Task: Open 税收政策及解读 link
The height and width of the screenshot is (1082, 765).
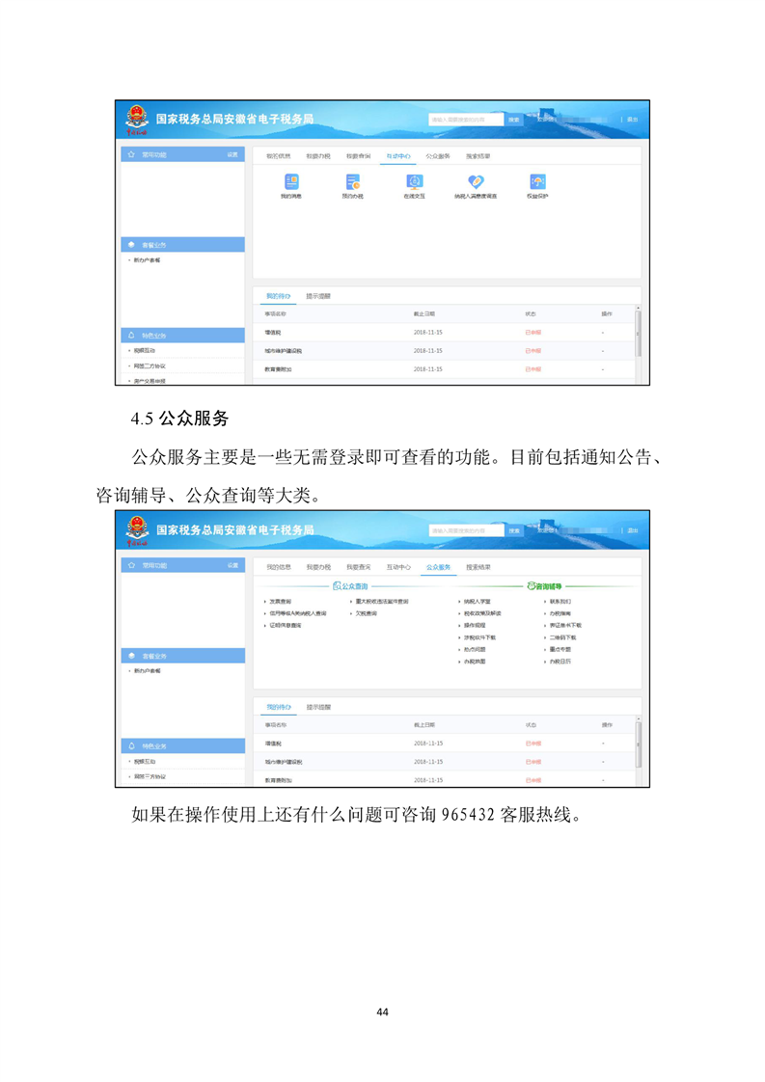Action: pos(482,613)
